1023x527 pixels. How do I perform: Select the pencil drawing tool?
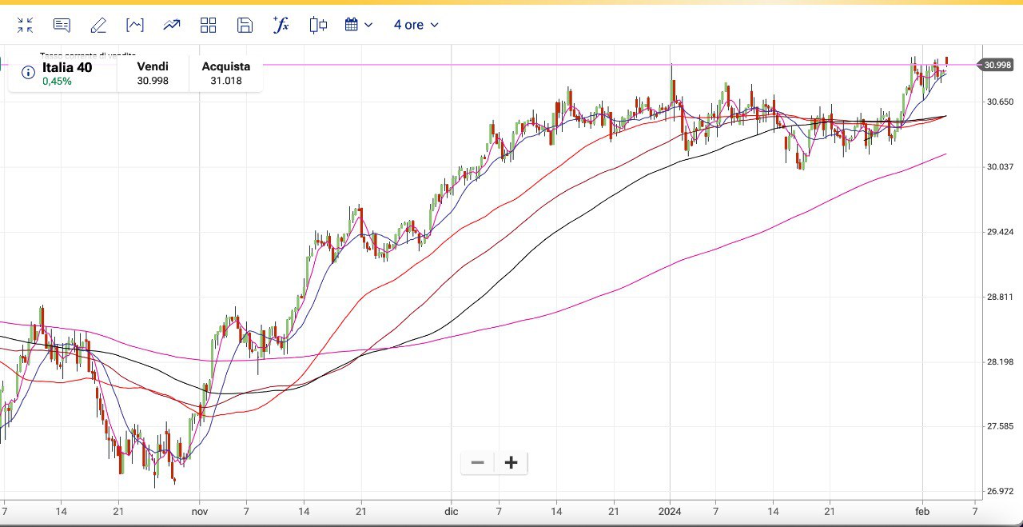pyautogui.click(x=98, y=25)
